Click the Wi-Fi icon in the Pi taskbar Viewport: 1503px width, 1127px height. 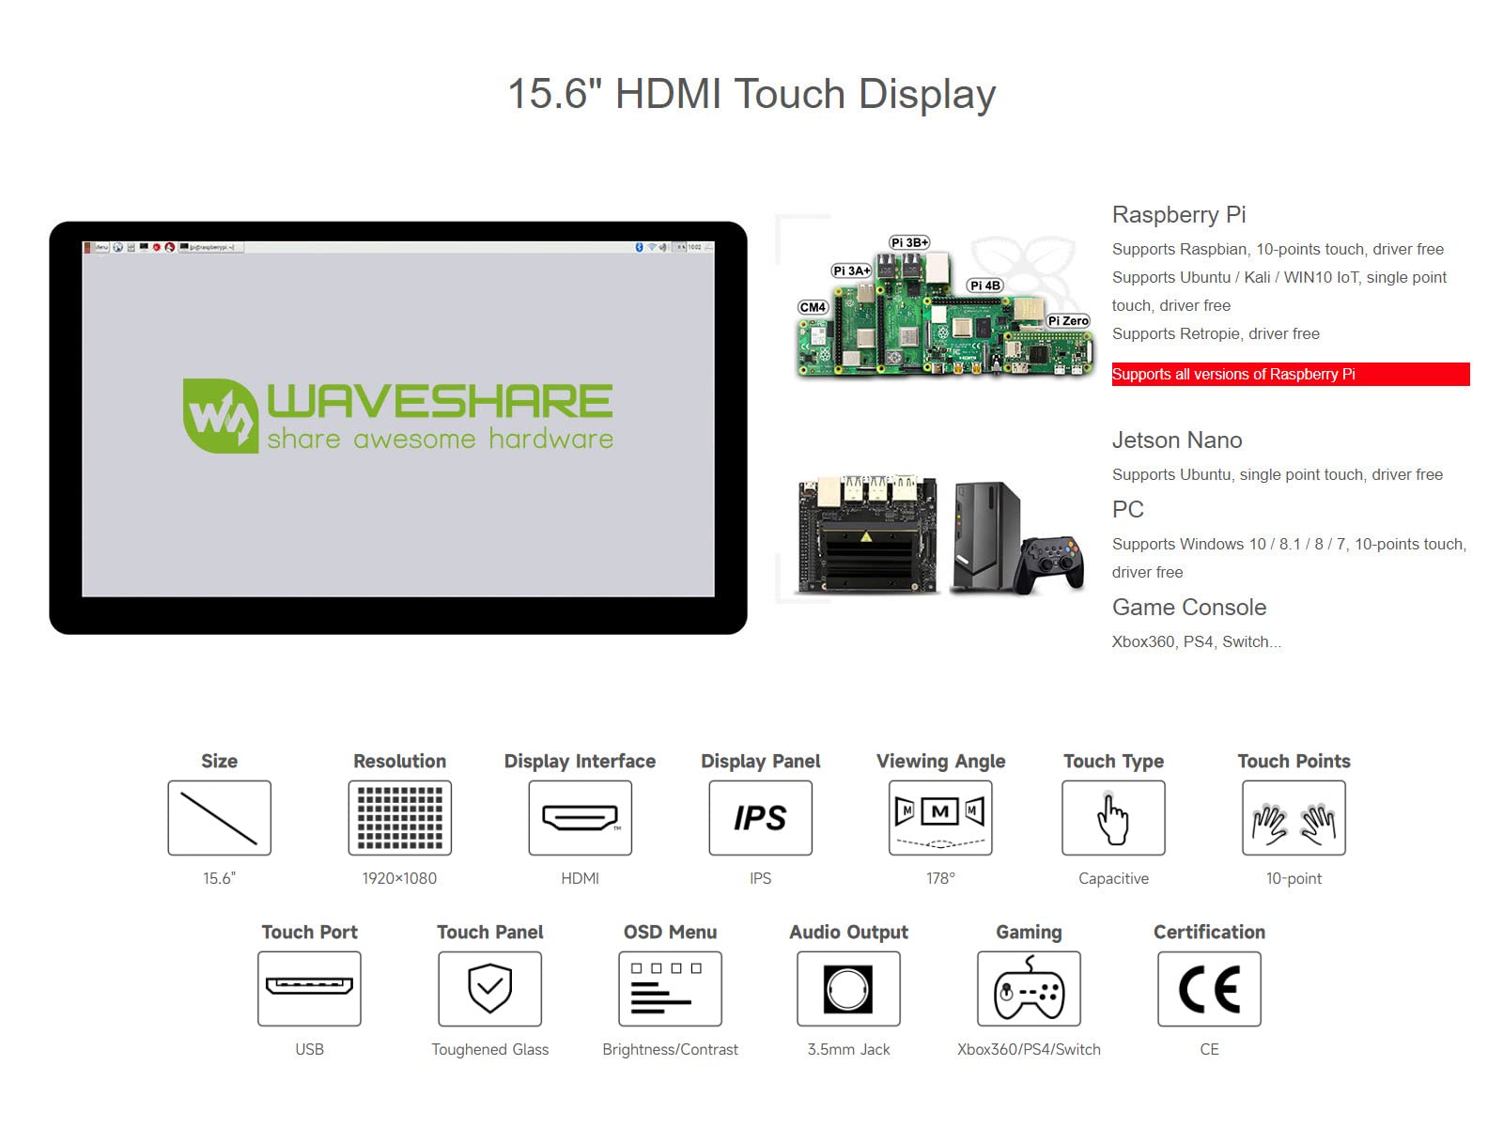click(x=651, y=247)
